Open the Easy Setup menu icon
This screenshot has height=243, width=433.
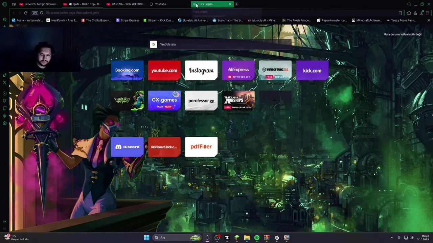(x=428, y=13)
